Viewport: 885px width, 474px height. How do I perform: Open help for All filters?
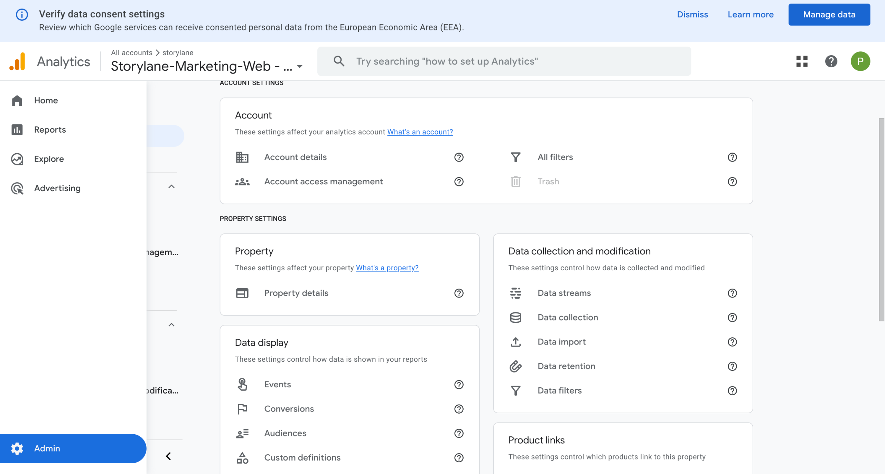pos(732,157)
